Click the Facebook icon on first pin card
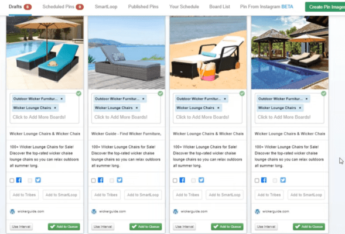 [19, 180]
